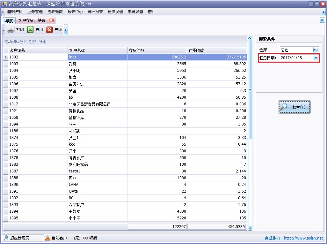Click the 搜索(F) search button

click(x=294, y=107)
